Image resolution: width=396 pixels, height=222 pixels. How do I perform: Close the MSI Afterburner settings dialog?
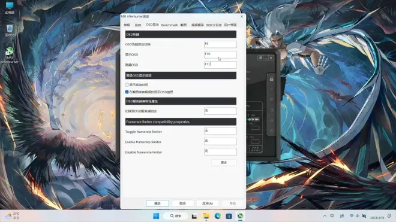tap(242, 16)
